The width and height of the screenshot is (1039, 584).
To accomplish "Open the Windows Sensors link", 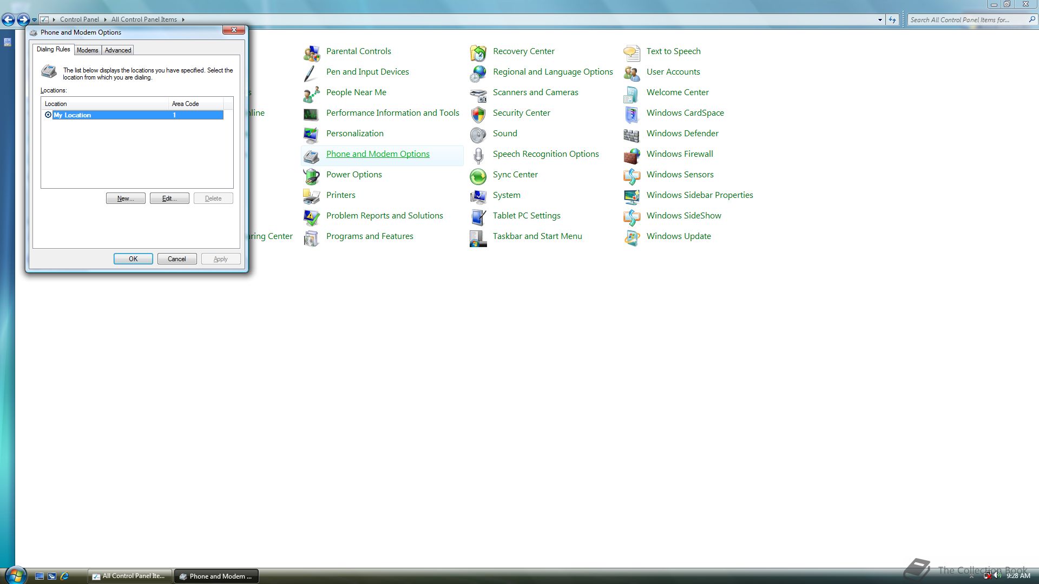I will point(680,175).
